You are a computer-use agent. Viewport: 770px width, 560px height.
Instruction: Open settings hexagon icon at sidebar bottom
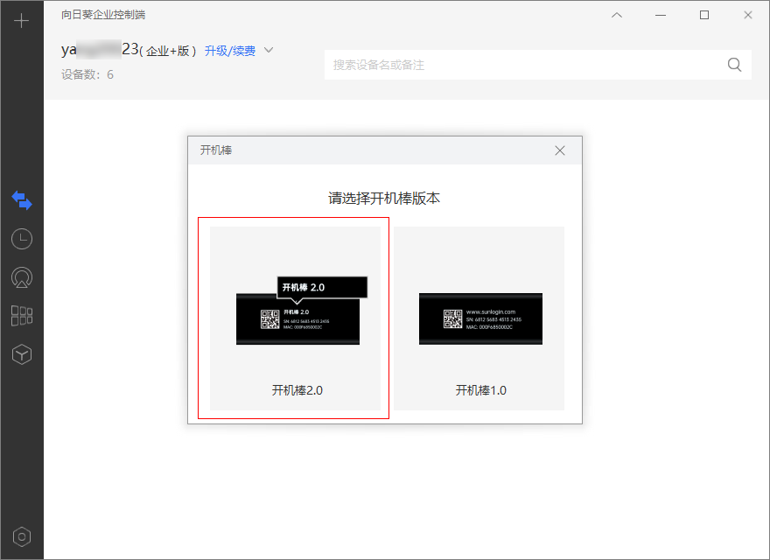pyautogui.click(x=22, y=537)
